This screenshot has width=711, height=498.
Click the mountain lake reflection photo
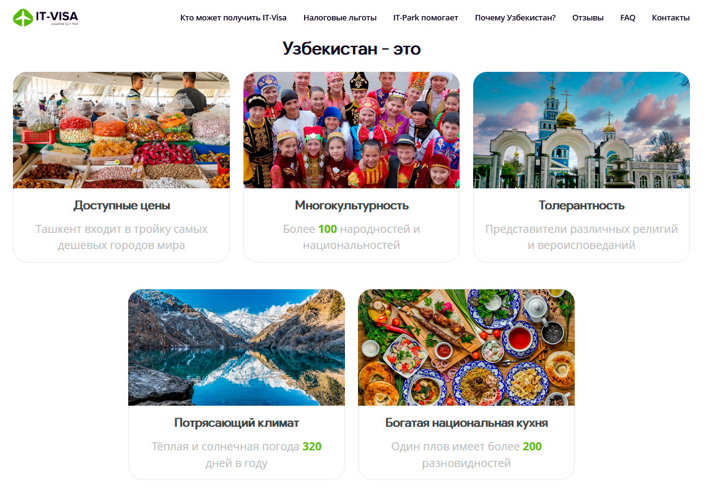coord(236,347)
